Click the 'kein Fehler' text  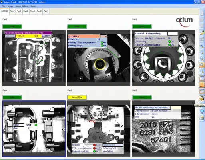(108, 151)
